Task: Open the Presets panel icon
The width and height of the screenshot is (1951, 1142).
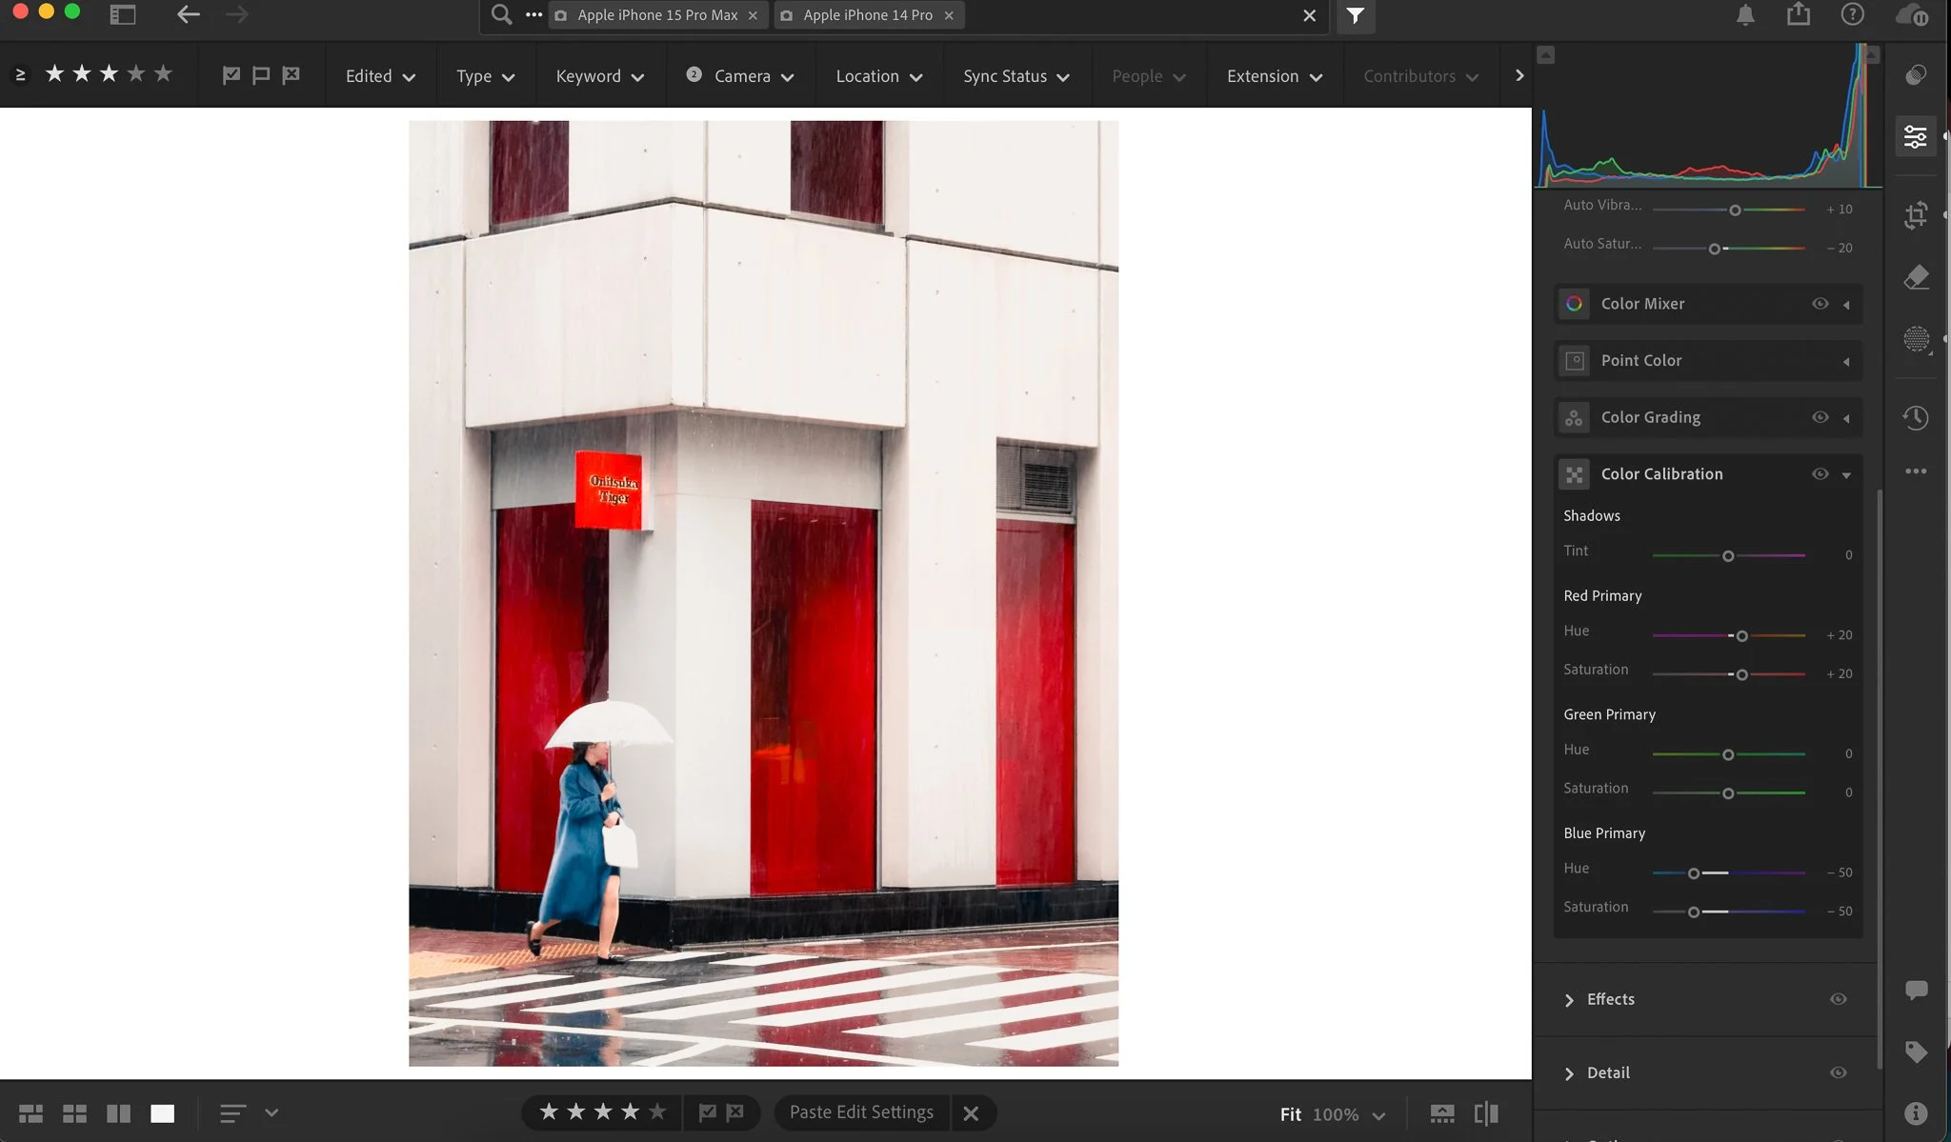Action: click(x=1916, y=75)
